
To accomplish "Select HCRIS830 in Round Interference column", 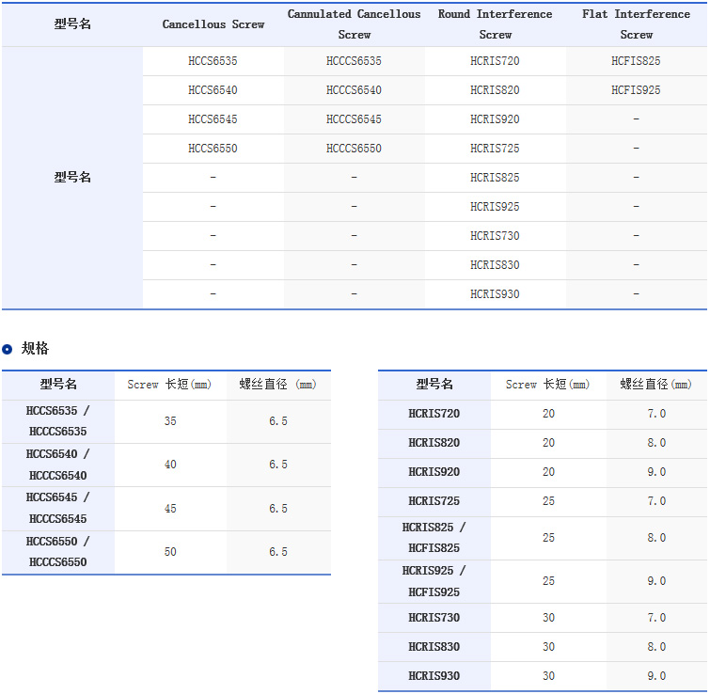I will coord(495,265).
